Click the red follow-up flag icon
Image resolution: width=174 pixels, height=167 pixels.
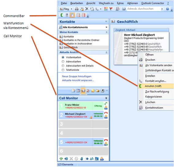tap(111, 9)
